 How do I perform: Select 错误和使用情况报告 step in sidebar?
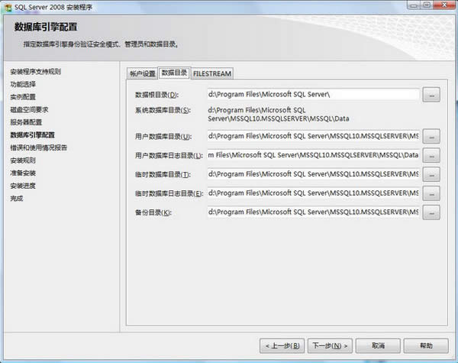click(39, 147)
